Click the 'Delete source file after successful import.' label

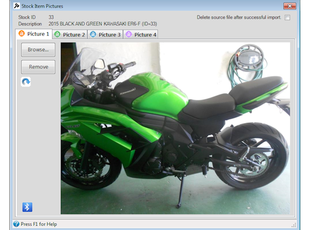point(239,17)
